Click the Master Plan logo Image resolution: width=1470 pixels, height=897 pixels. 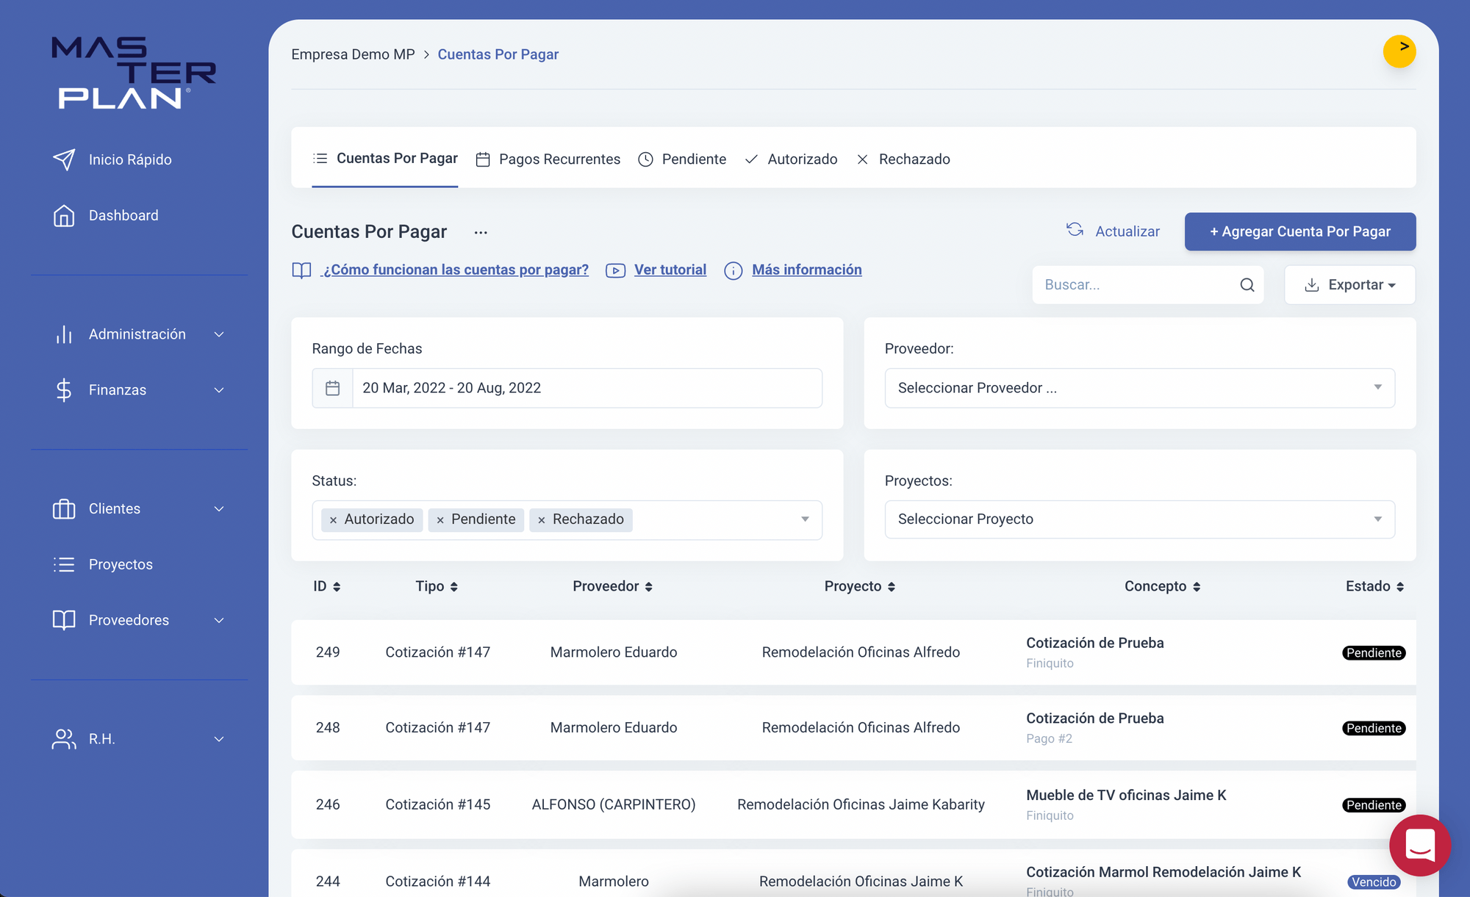(x=134, y=73)
